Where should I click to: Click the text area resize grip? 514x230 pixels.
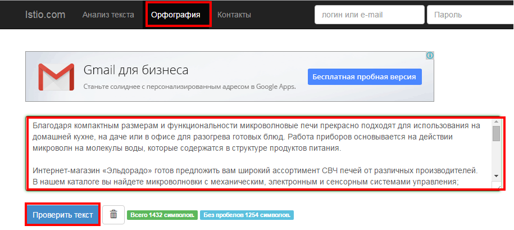click(x=497, y=186)
